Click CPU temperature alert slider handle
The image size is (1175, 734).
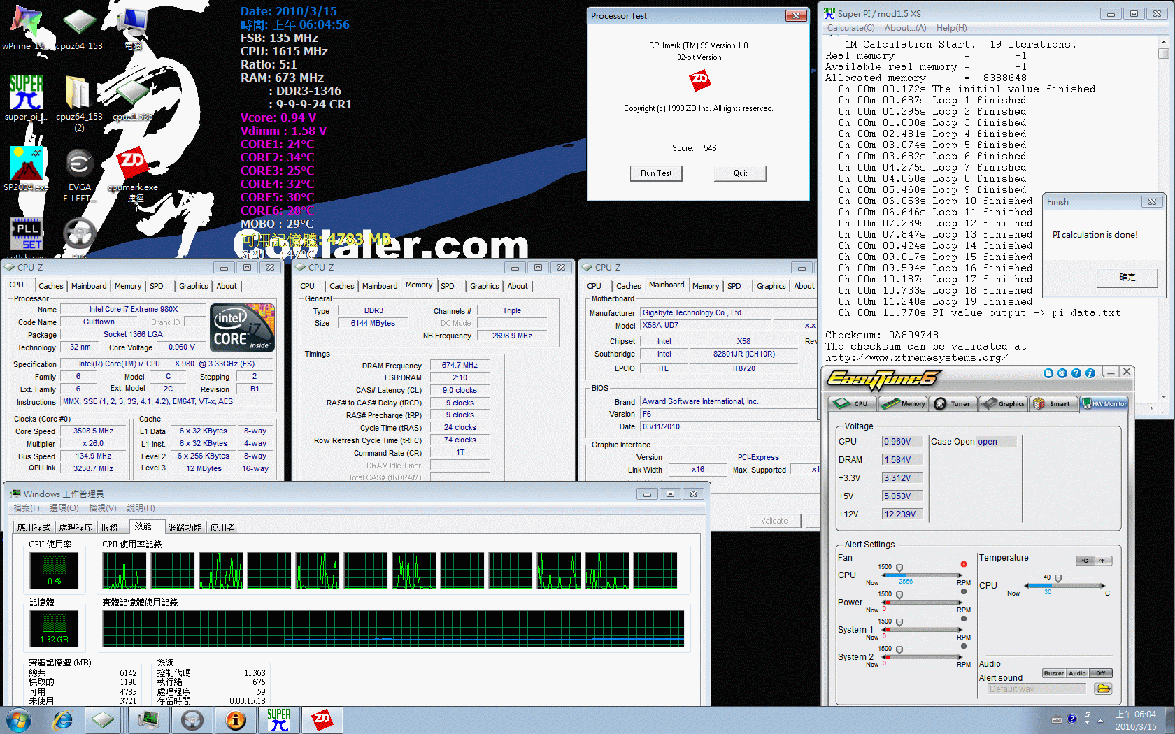pos(1058,578)
